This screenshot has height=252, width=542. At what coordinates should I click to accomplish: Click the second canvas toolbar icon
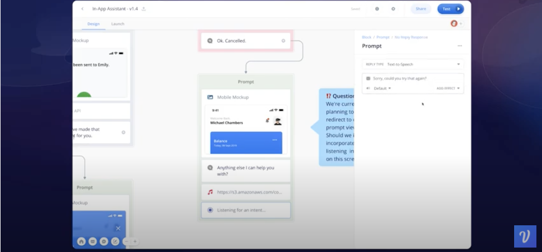pyautogui.click(x=93, y=241)
